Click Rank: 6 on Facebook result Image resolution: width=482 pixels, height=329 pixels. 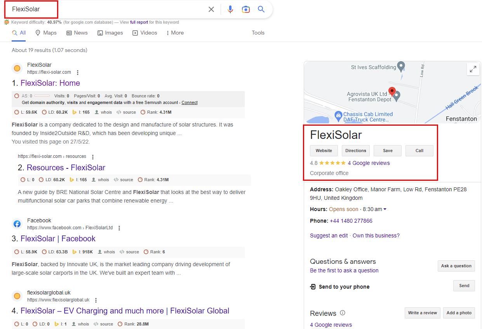154,252
